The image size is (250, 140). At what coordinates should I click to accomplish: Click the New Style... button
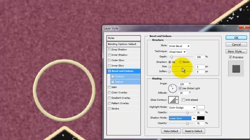[x=236, y=51]
